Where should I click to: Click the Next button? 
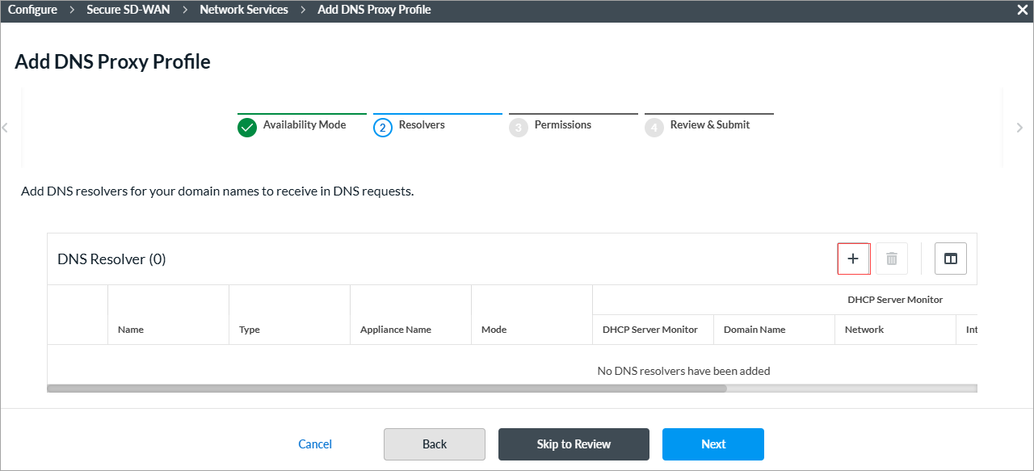(x=713, y=444)
